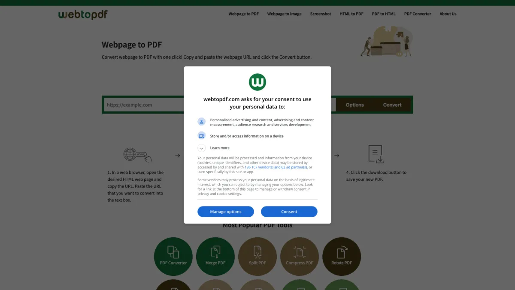Open Webpage to Image menu item
The image size is (515, 290).
(284, 14)
